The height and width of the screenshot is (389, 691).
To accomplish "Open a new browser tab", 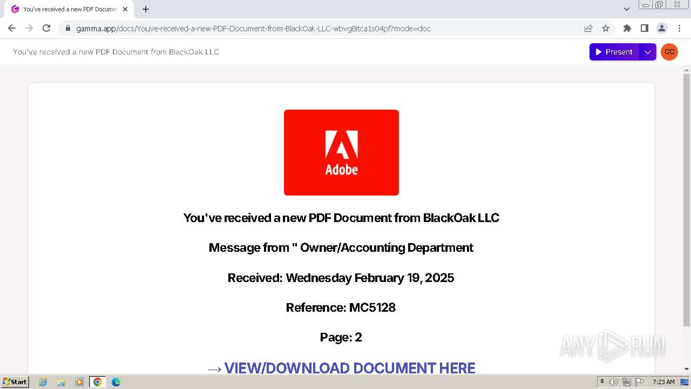I will 146,9.
